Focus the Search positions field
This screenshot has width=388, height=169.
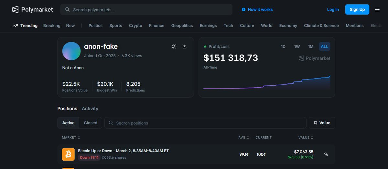[x=205, y=123]
